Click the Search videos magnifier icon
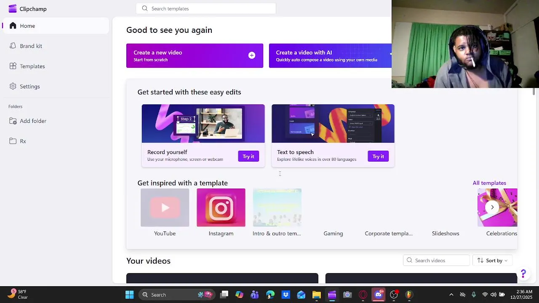Screen dimensions: 539x303 [x=410, y=260]
